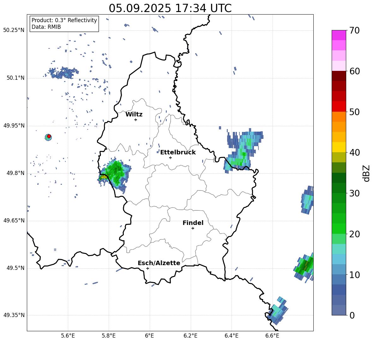Click the colorbar tick label 30
The image size is (374, 342).
tap(354, 193)
